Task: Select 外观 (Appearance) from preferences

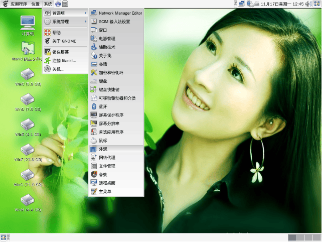Action: (x=103, y=149)
